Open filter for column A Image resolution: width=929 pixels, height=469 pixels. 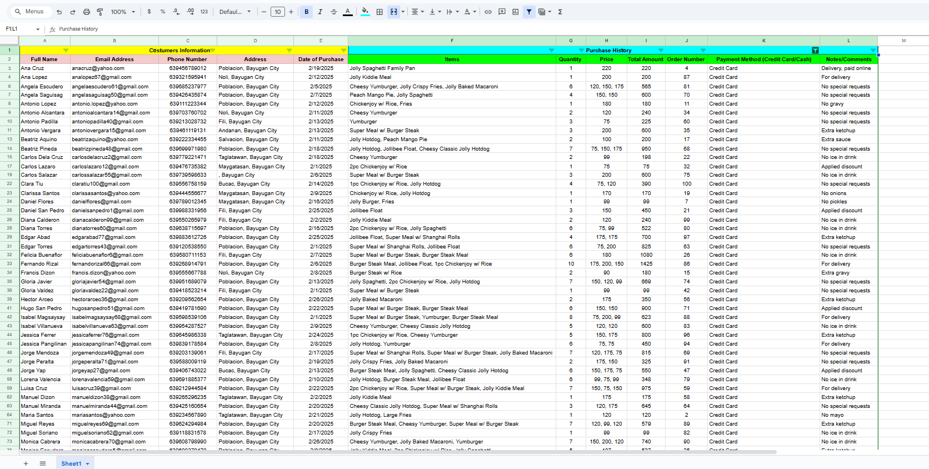tap(66, 51)
